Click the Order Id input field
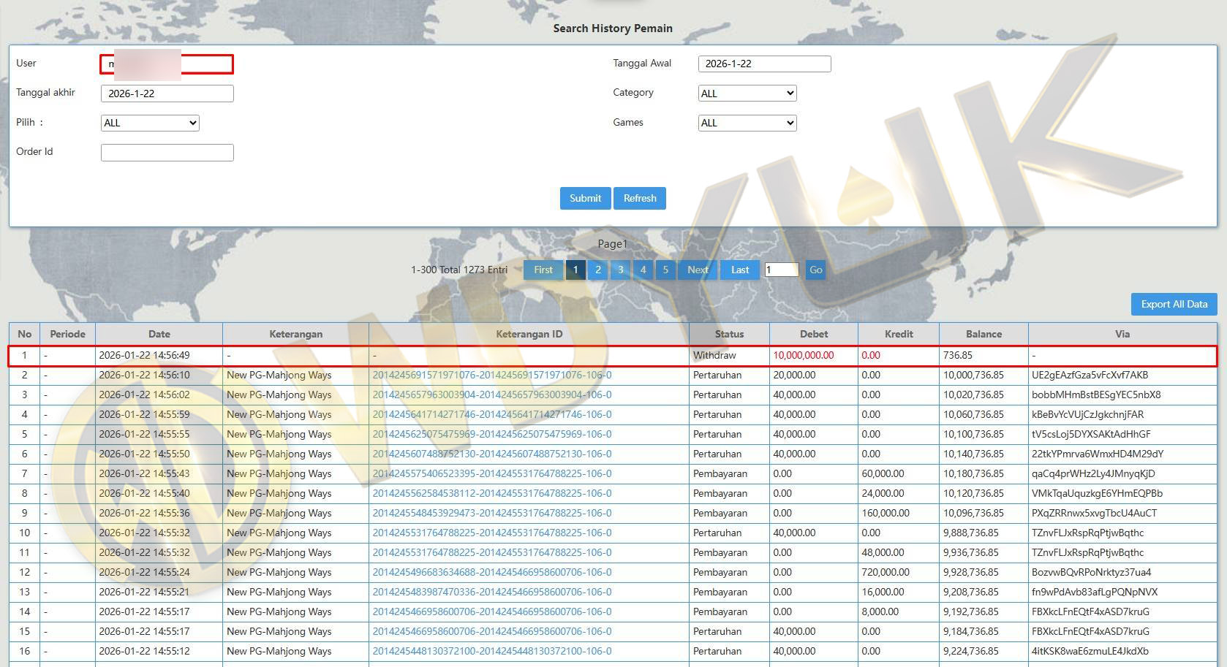The width and height of the screenshot is (1227, 667). (x=167, y=152)
